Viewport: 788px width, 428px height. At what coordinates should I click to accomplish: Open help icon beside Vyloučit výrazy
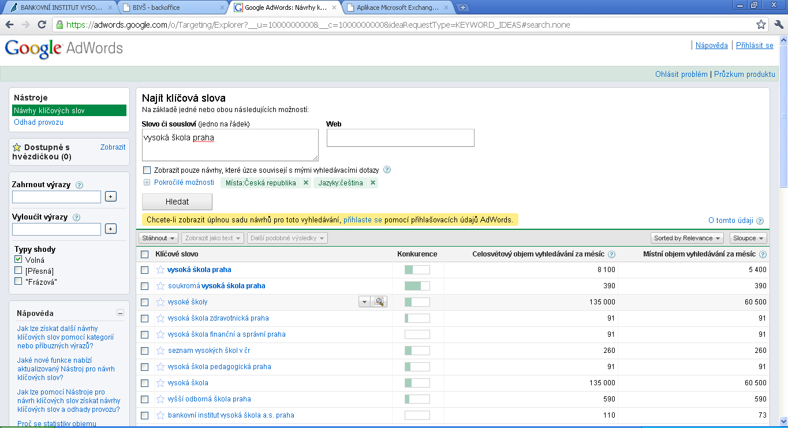point(76,218)
